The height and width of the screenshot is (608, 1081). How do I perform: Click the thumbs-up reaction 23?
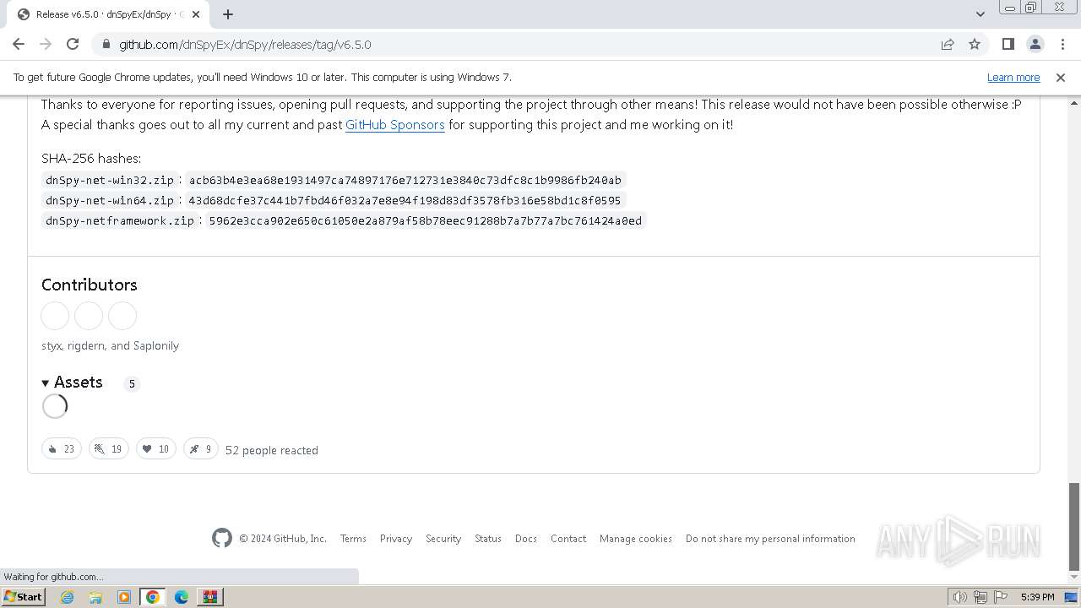coord(62,449)
